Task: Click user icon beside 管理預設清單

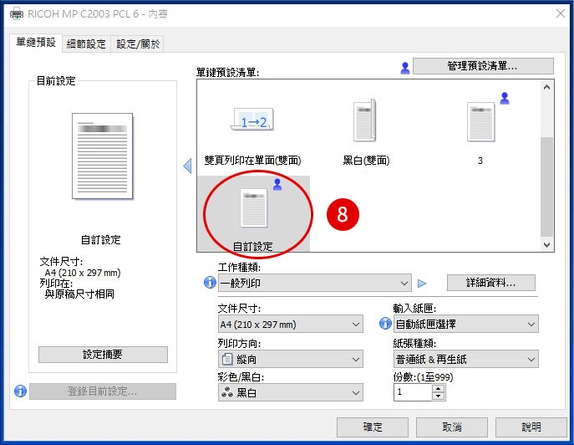Action: coord(405,68)
